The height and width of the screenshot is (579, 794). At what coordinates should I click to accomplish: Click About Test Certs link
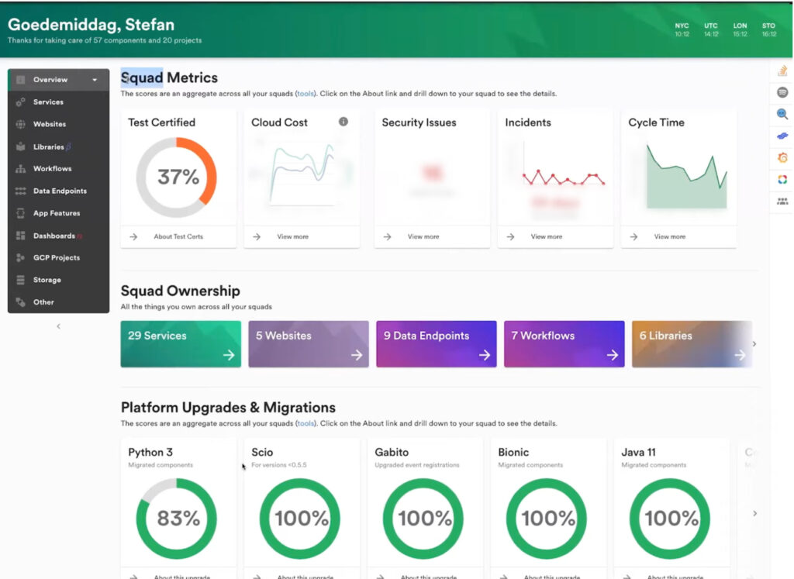178,236
